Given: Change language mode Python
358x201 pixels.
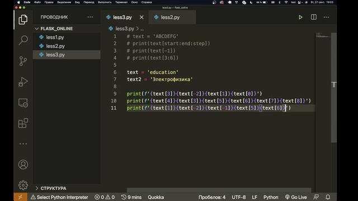Looking at the screenshot, I should pyautogui.click(x=271, y=197).
